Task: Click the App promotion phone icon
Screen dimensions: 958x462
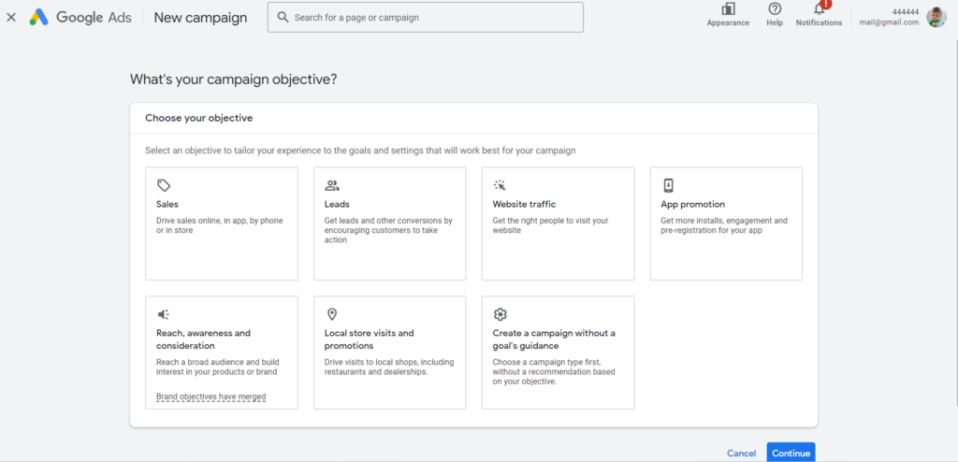Action: click(x=668, y=185)
